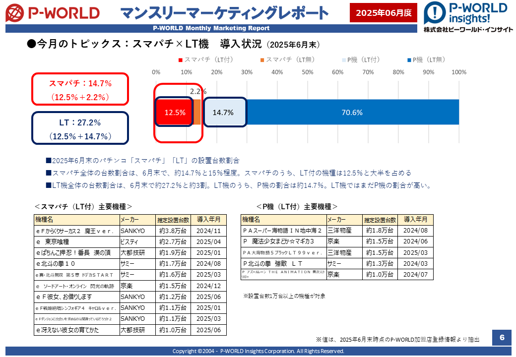Screen dimensions: 516x357
Task: Click the red 12.5% bar segment
Action: [x=175, y=112]
